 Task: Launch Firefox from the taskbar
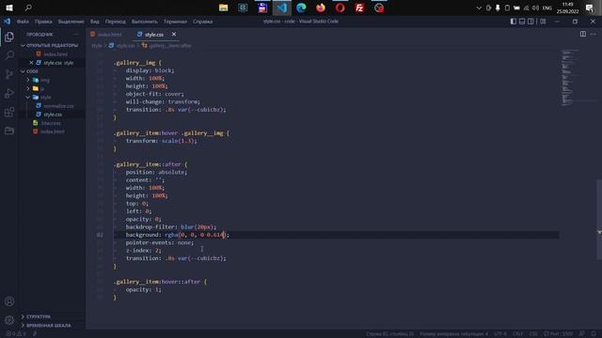(321, 8)
